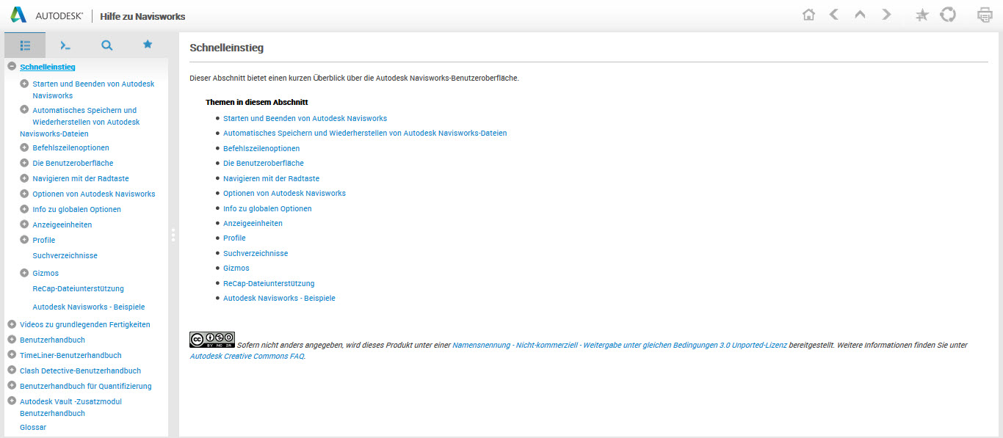The height and width of the screenshot is (438, 1003).
Task: Expand Optionen von Autodesk Navisworks node
Action: pyautogui.click(x=24, y=194)
